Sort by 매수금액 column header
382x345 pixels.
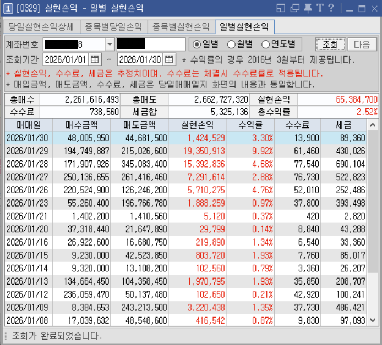point(81,125)
